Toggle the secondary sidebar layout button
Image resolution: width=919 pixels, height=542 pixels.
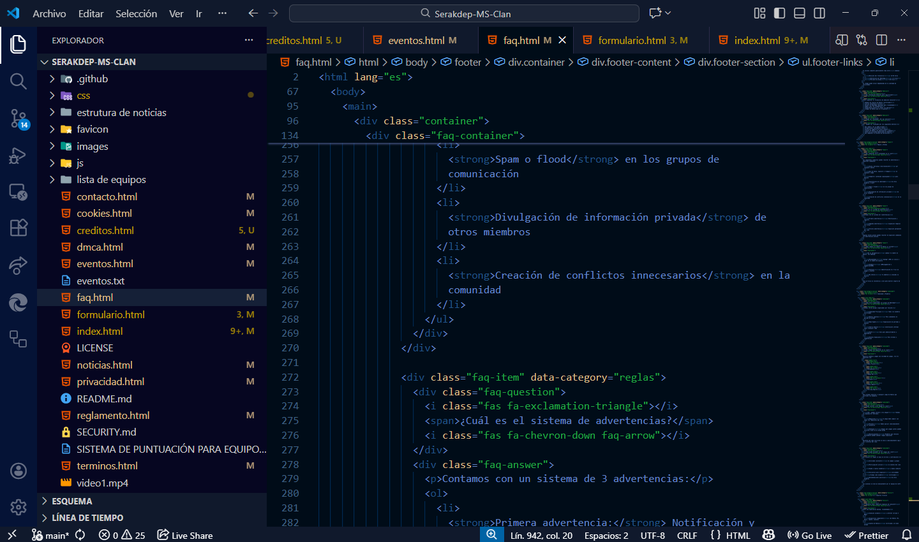point(819,13)
